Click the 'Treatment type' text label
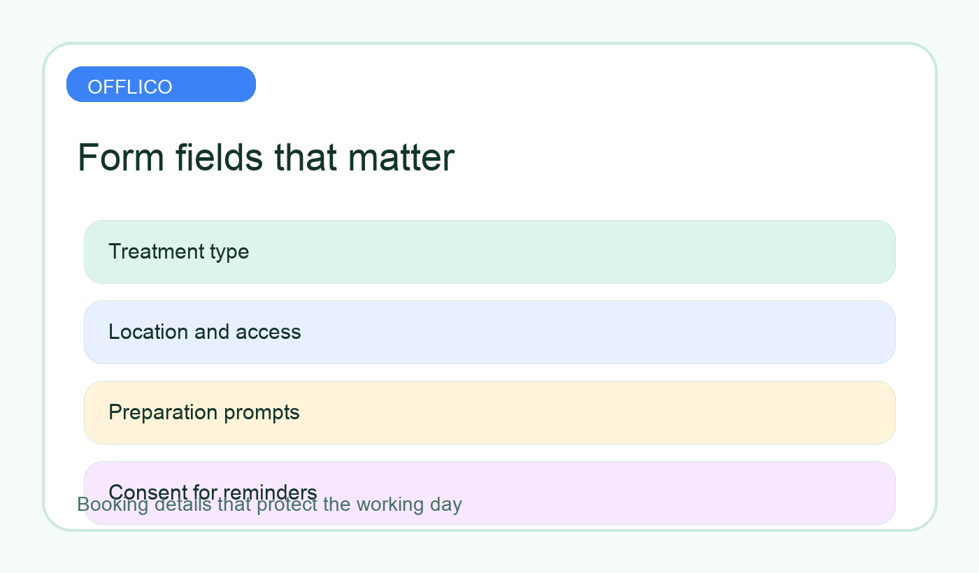Screen dimensions: 979x573 (179, 252)
